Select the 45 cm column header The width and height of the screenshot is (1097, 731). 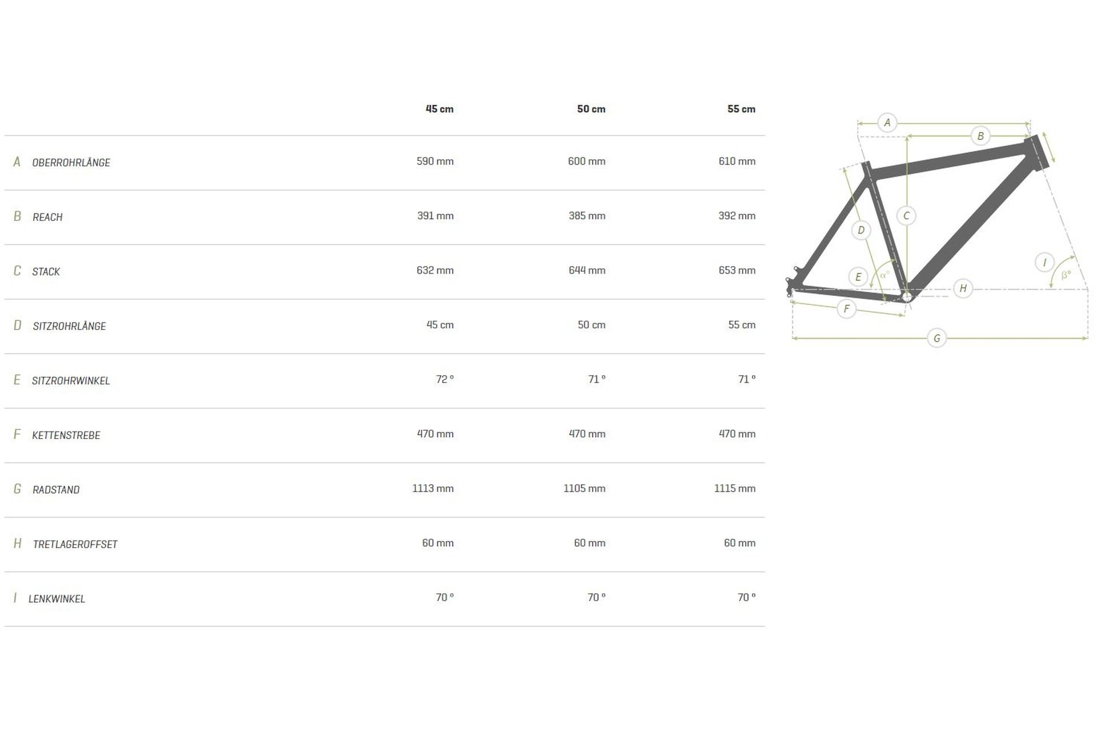pos(439,109)
